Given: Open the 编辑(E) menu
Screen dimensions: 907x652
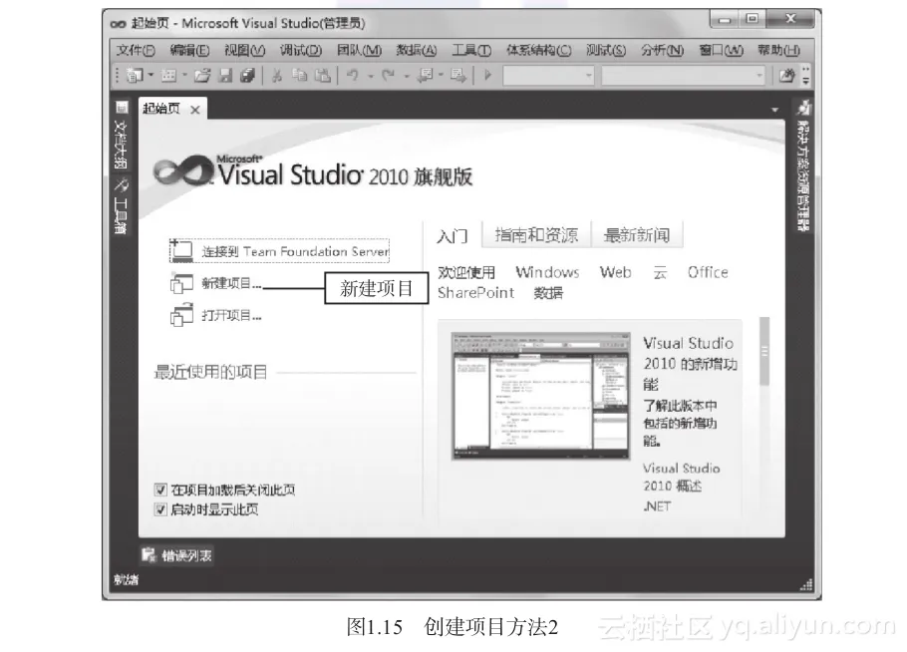Looking at the screenshot, I should (189, 50).
